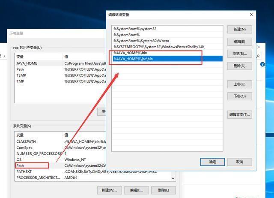
Task: Close the 编辑环境变量 dialog
Action: tap(252, 15)
